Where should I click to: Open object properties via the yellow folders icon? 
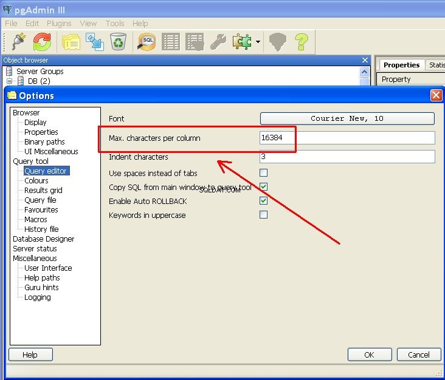tap(71, 42)
